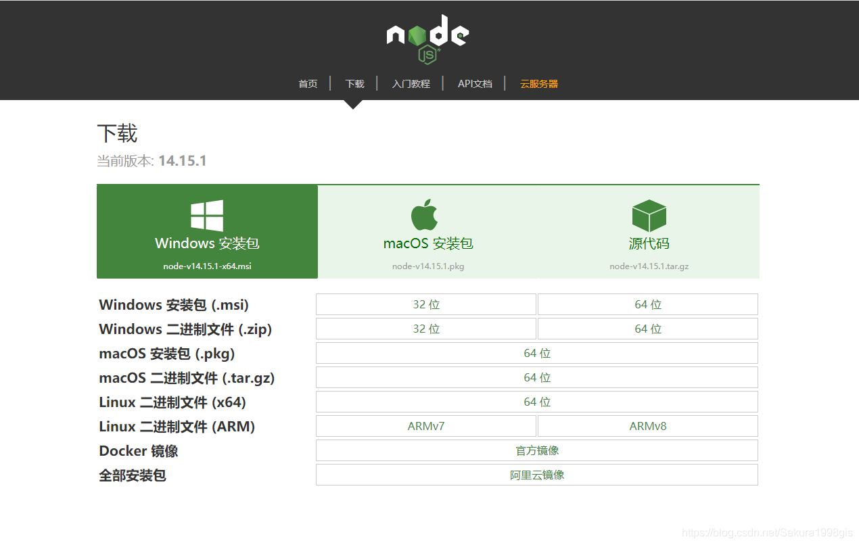Choose ARMv8 Linux binary
The width and height of the screenshot is (859, 545).
(648, 426)
